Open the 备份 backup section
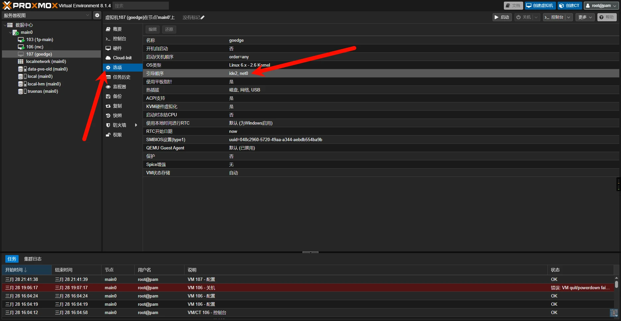 (117, 96)
